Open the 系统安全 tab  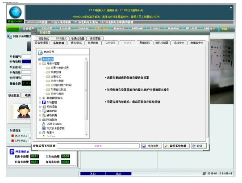click(179, 43)
